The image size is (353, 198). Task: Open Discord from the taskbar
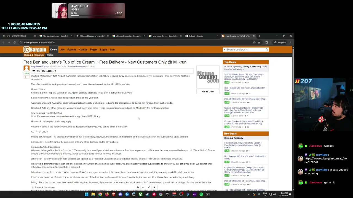[120, 194]
